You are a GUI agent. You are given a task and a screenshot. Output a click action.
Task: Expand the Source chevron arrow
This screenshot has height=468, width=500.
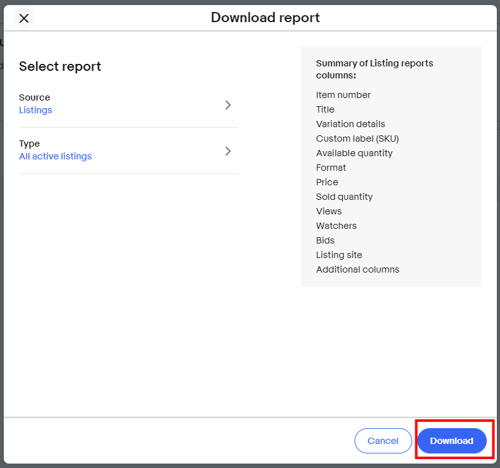tap(228, 105)
